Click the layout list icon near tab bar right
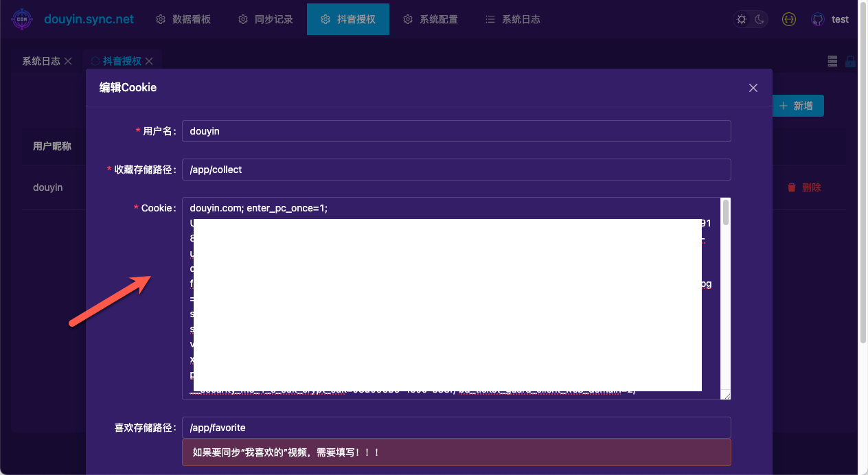Screen dimensions: 868x475 tap(832, 61)
